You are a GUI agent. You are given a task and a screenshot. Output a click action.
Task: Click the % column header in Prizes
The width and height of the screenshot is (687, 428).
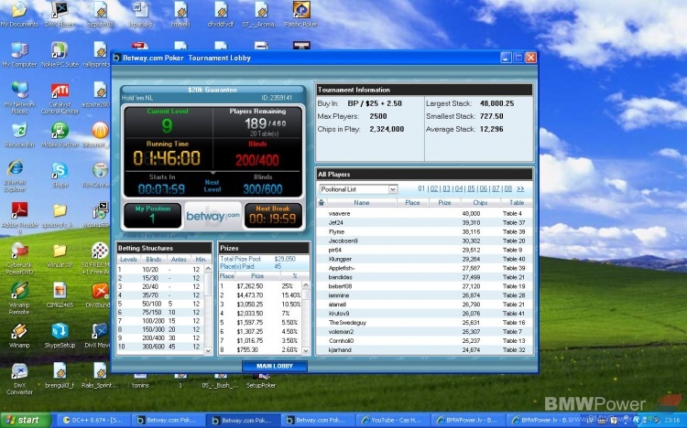click(x=294, y=276)
